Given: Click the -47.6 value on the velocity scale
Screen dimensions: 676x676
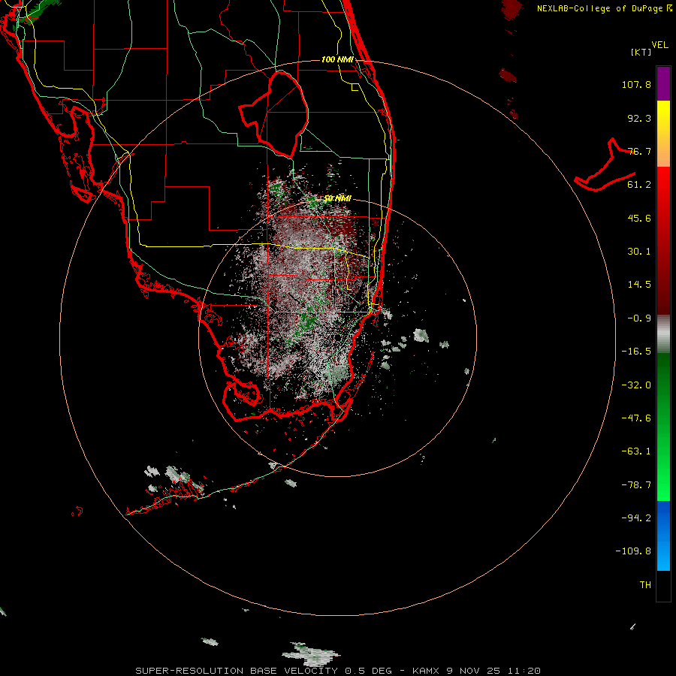Looking at the screenshot, I should pos(636,418).
